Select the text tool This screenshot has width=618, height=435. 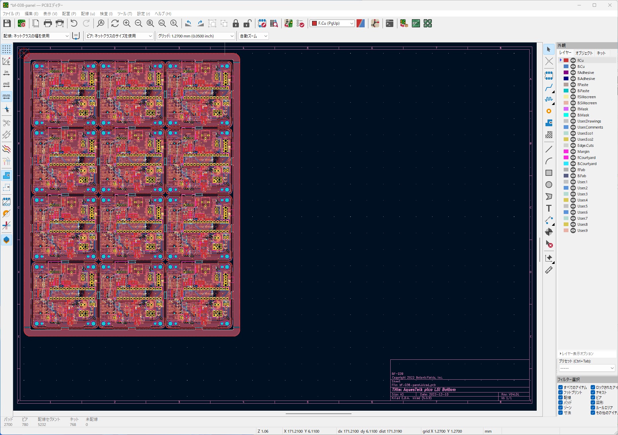click(549, 208)
